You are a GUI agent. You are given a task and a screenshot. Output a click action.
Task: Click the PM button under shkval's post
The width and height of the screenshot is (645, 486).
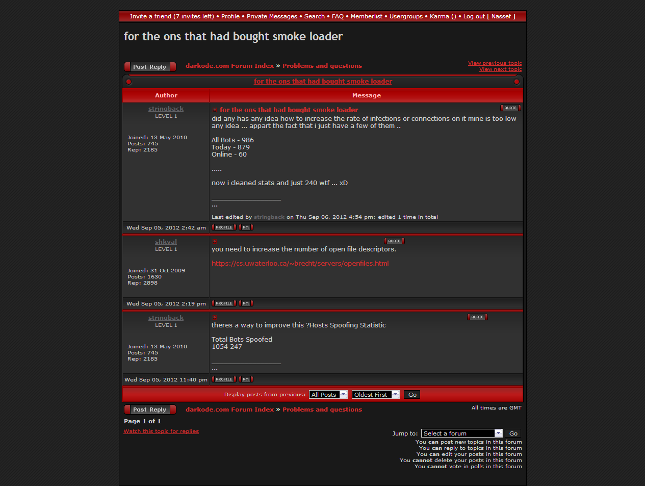(246, 303)
